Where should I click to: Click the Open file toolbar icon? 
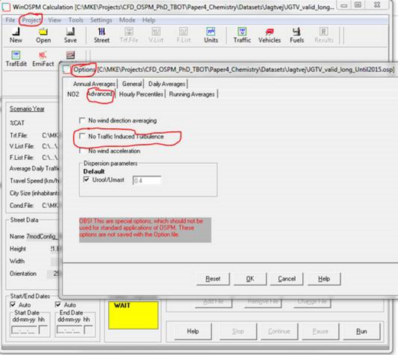(x=43, y=34)
